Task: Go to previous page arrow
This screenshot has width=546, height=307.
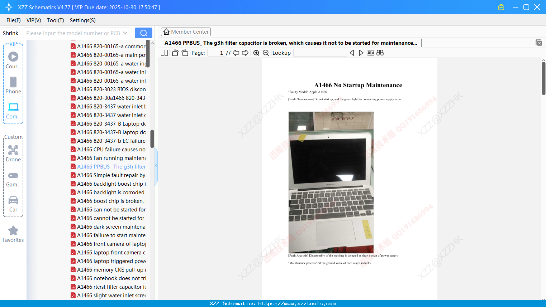Action: pos(236,53)
